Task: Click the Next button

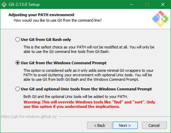Action: pyautogui.click(x=125, y=125)
